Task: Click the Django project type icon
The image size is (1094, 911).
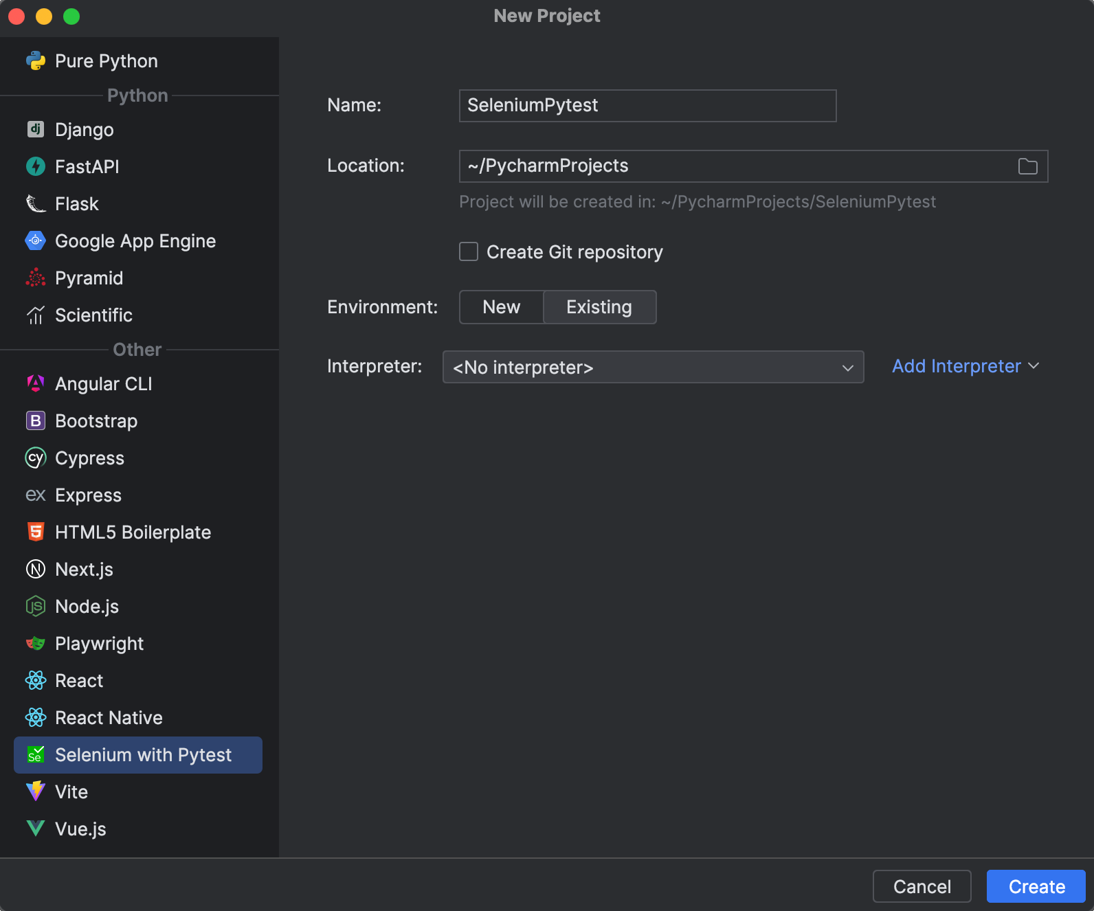Action: [x=36, y=129]
